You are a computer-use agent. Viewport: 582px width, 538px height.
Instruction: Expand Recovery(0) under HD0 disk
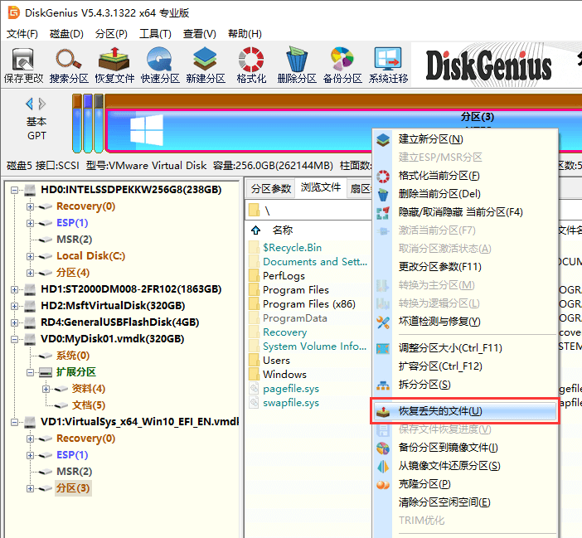30,206
